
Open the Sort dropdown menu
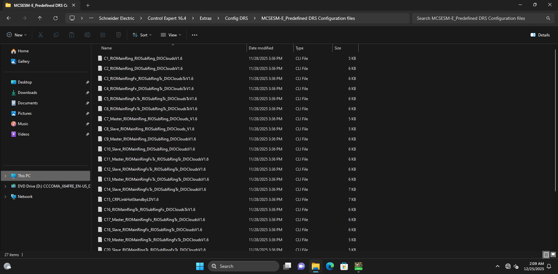point(142,35)
